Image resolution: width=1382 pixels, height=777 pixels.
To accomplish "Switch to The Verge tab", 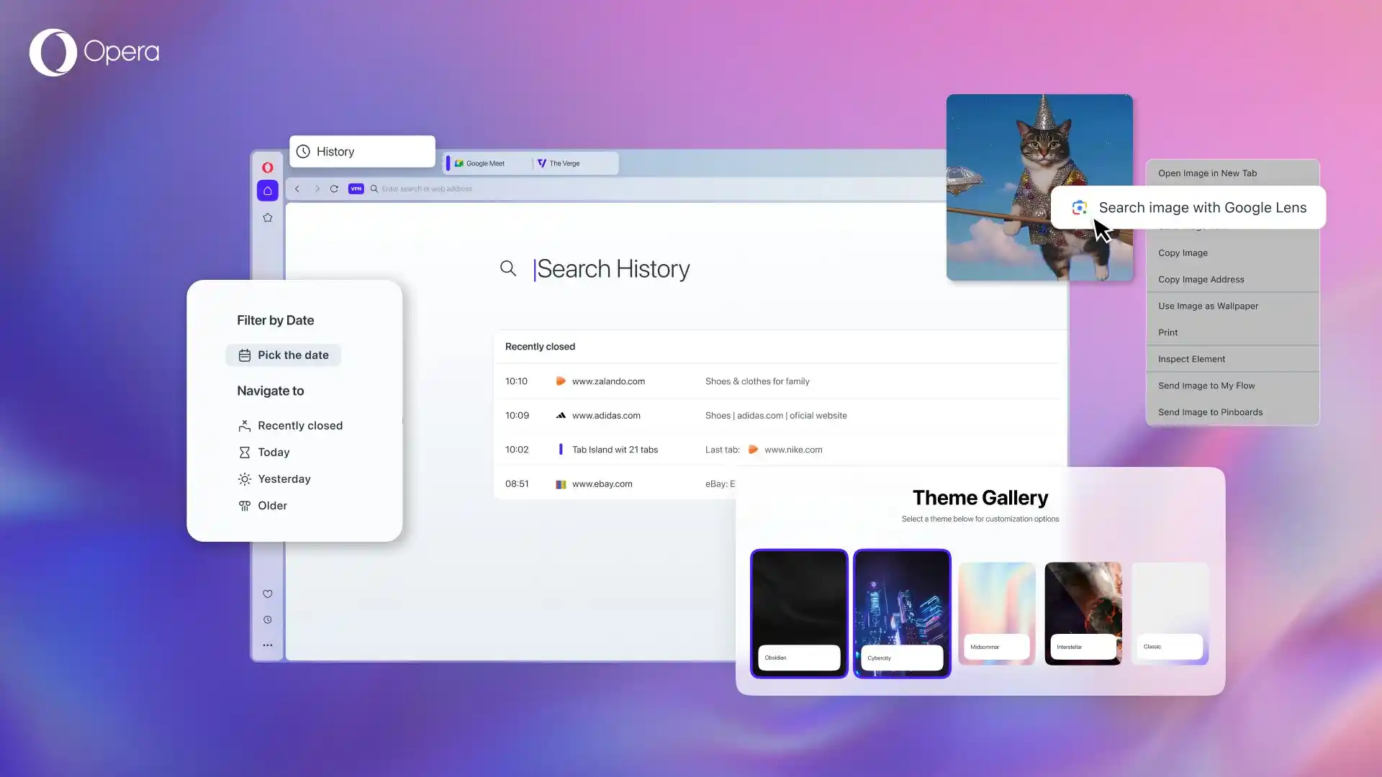I will tap(564, 163).
